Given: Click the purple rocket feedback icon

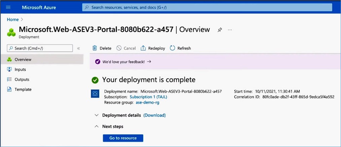Looking at the screenshot, I should coord(98,62).
